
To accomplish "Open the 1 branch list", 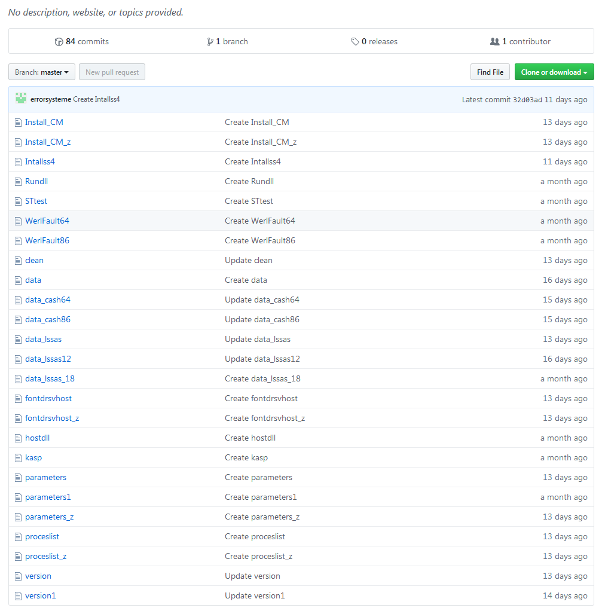I will [x=228, y=42].
